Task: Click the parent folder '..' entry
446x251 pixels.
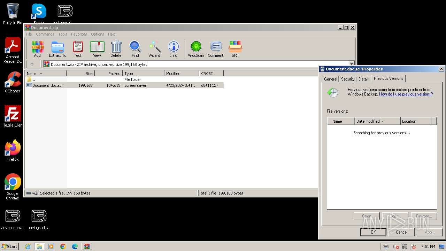Action: click(x=124, y=79)
